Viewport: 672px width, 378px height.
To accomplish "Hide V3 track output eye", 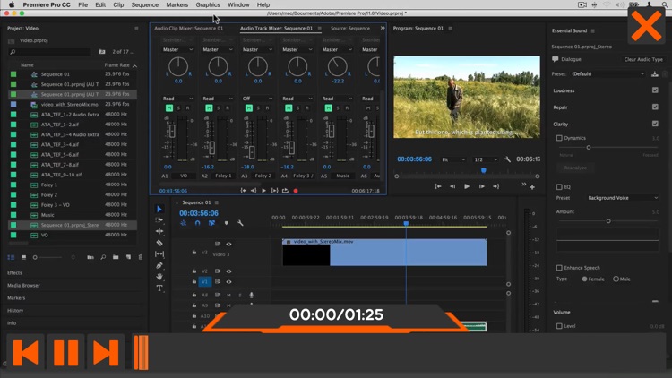I will [x=228, y=244].
